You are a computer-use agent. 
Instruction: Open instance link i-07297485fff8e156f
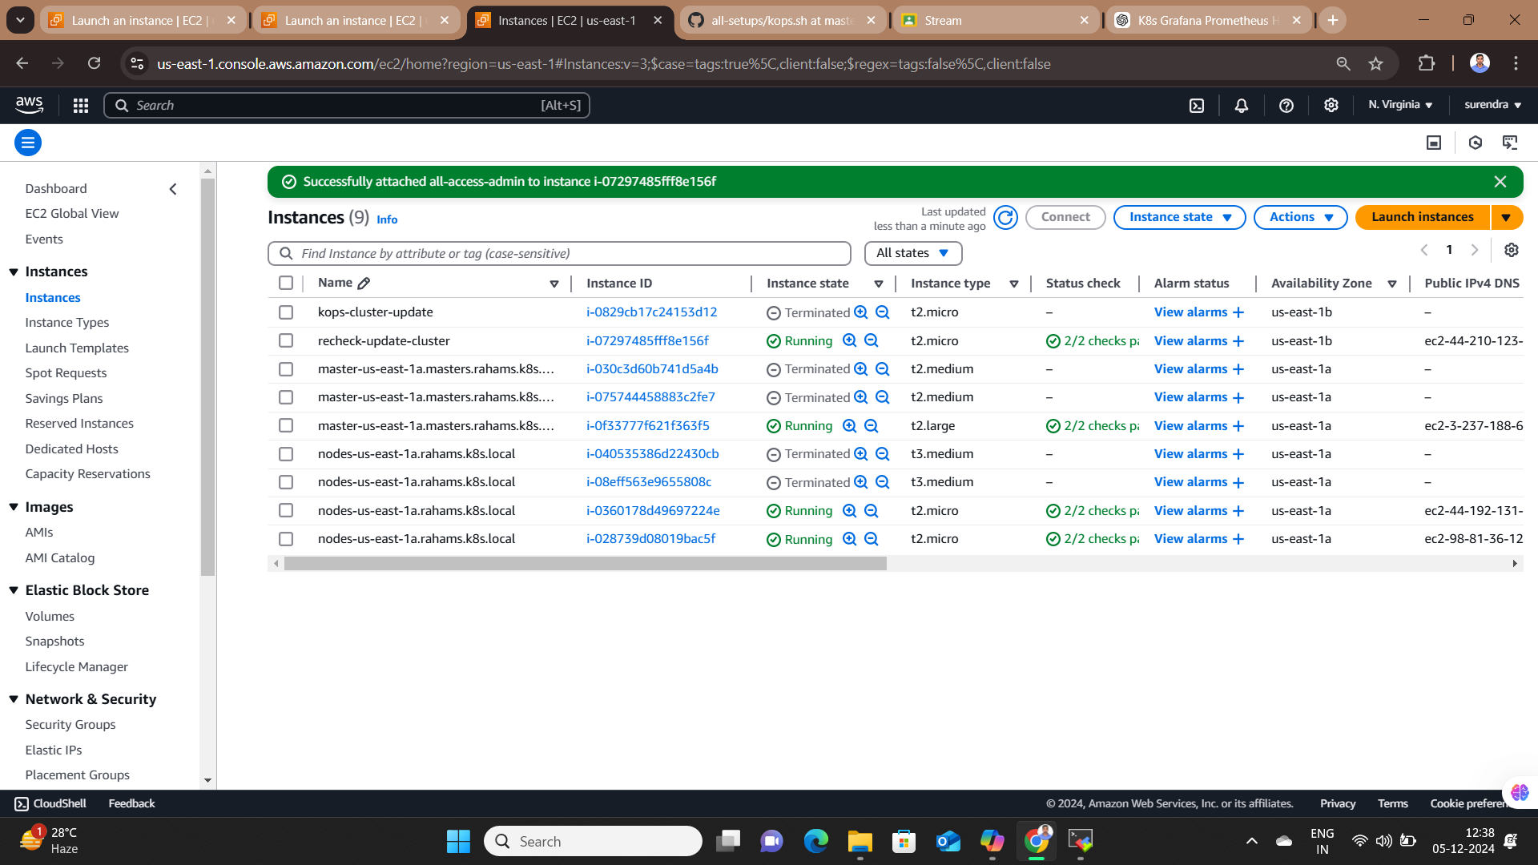647,341
